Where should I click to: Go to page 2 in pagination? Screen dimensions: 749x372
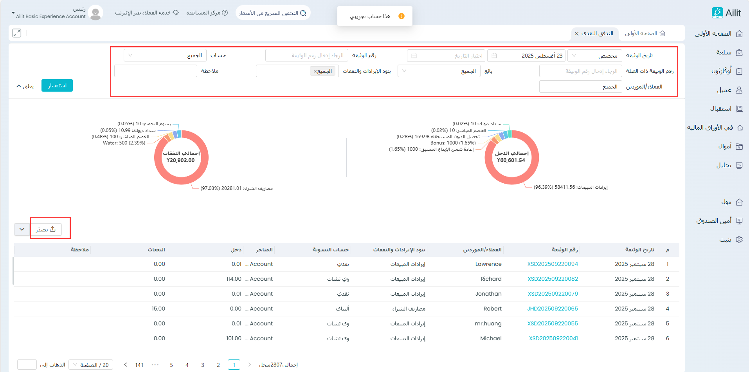[218, 365]
